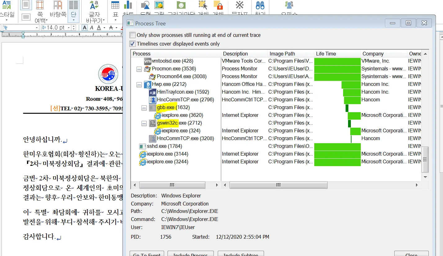
Task: Sort by the Life Time column header
Action: pos(338,54)
